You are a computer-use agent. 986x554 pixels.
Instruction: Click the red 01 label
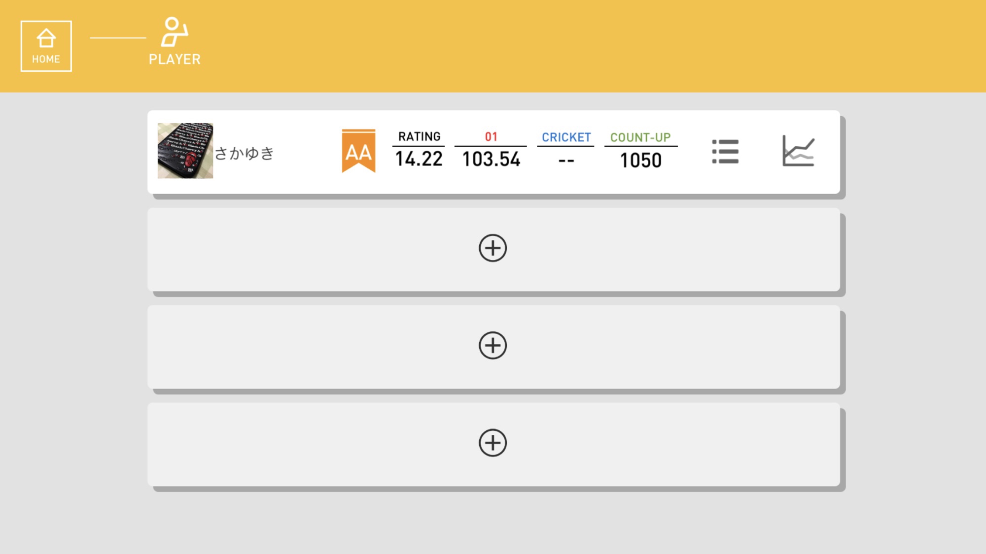tap(491, 137)
